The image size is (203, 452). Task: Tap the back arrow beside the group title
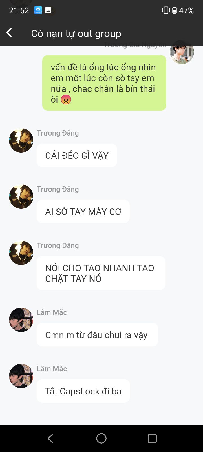(x=9, y=33)
